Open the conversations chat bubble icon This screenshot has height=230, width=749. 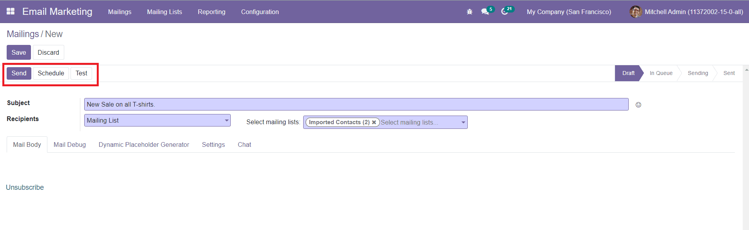pyautogui.click(x=485, y=12)
